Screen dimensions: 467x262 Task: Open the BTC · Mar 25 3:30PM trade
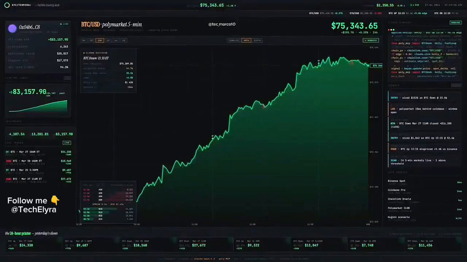38,171
